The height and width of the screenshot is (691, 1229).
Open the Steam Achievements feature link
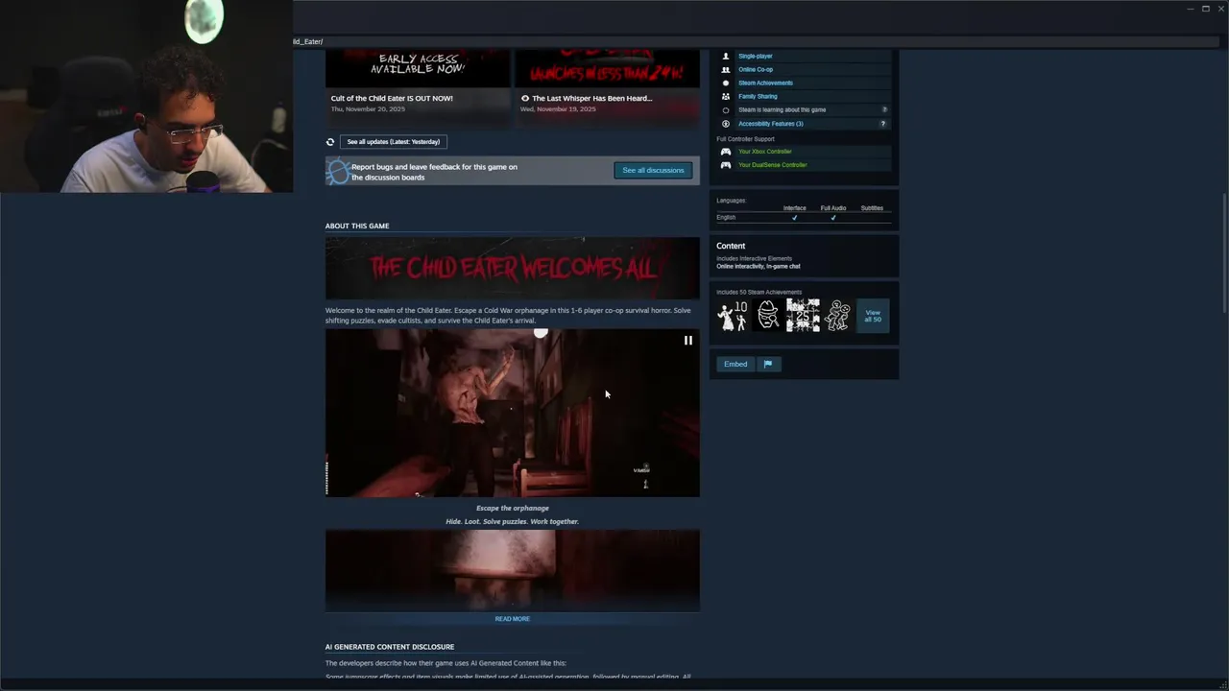[x=765, y=83]
